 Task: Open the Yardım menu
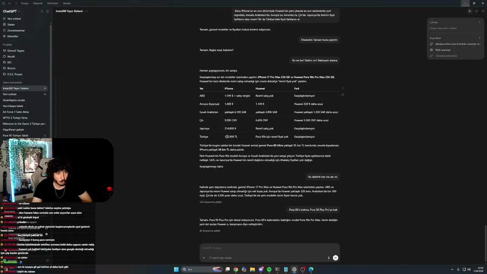coord(67,3)
